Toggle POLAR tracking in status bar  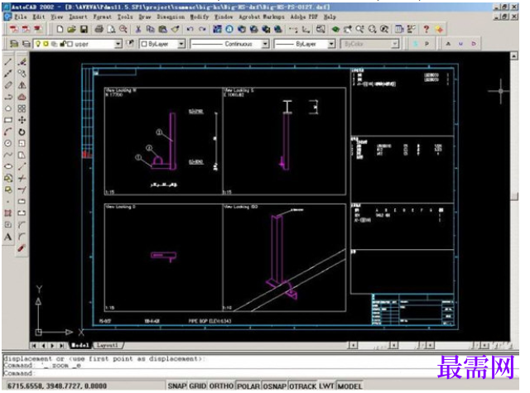pyautogui.click(x=248, y=386)
